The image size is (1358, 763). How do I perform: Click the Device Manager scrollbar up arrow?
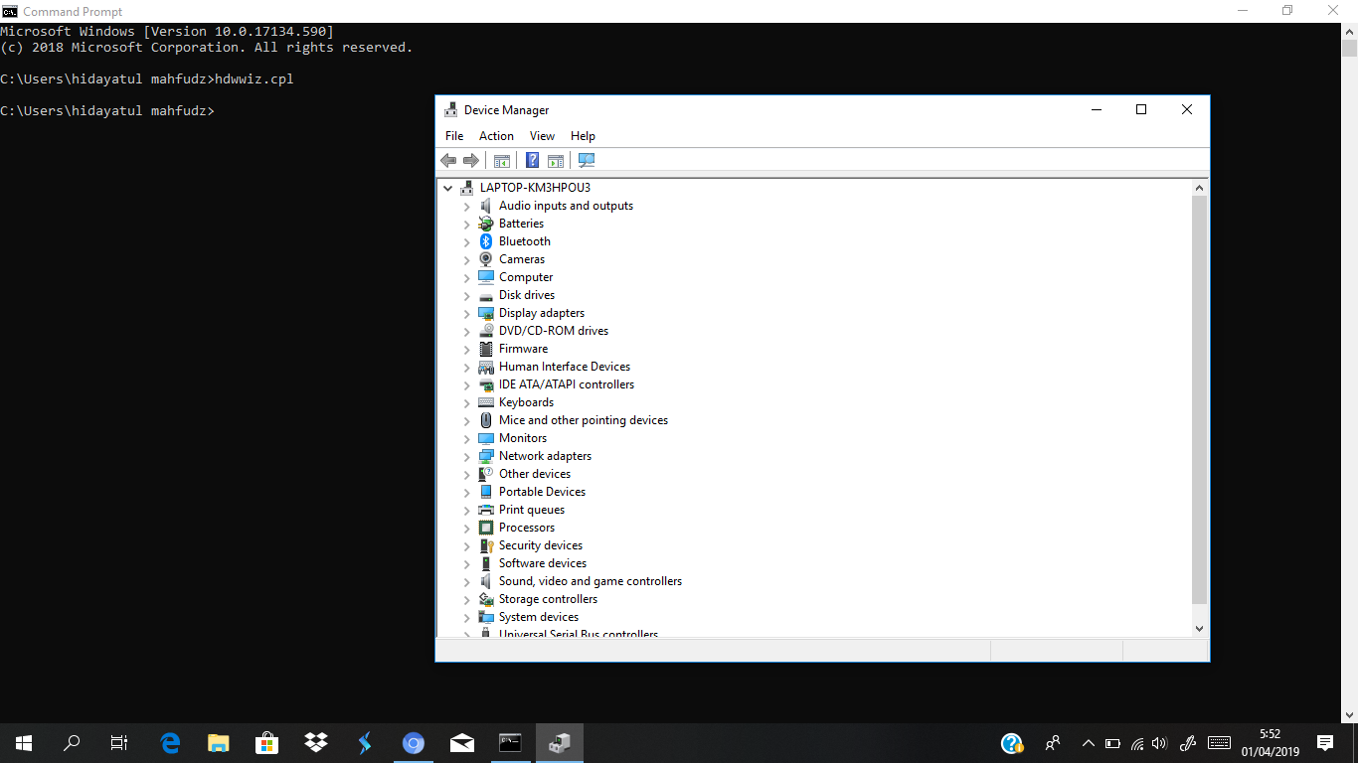click(x=1199, y=188)
